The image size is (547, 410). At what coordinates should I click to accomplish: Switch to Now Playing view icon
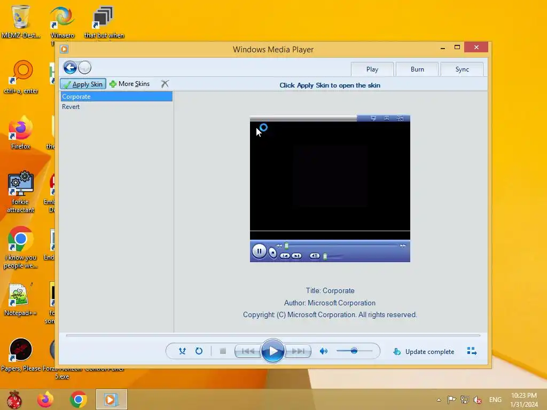(472, 351)
